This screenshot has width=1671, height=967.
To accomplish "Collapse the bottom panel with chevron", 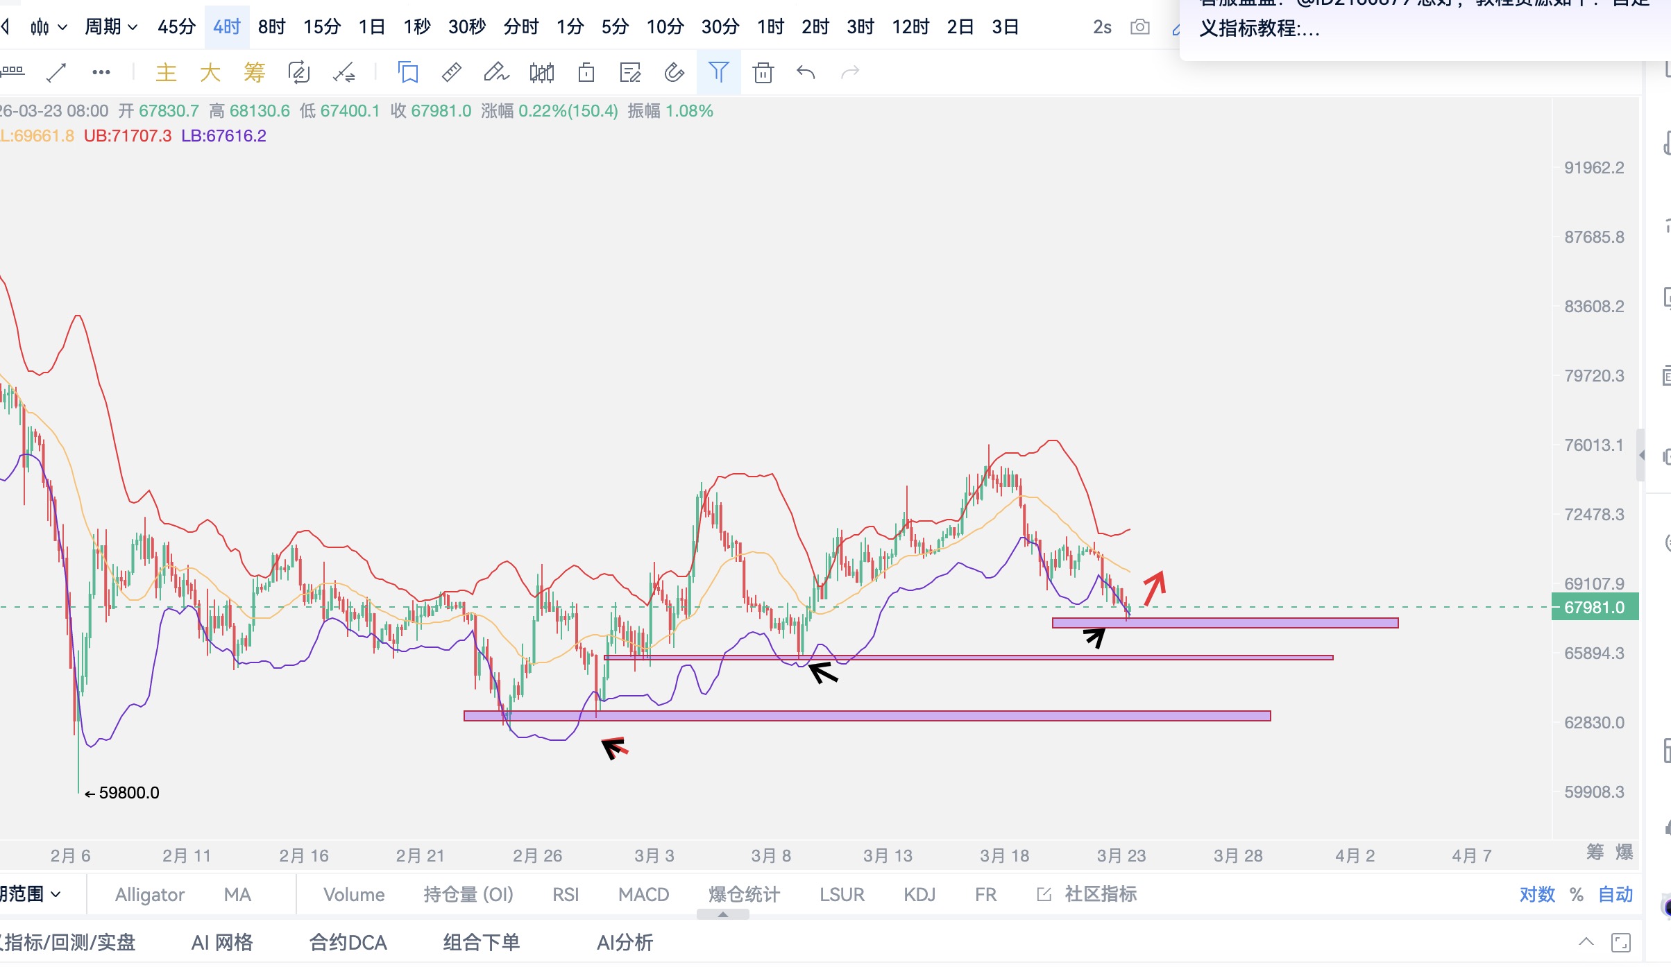I will [x=1586, y=941].
